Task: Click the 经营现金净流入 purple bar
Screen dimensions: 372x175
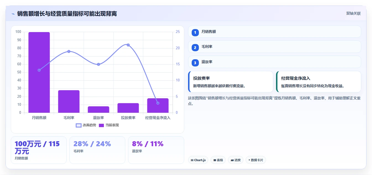Action: (158, 105)
